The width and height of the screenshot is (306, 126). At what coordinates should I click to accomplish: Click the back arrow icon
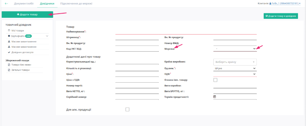6,4
